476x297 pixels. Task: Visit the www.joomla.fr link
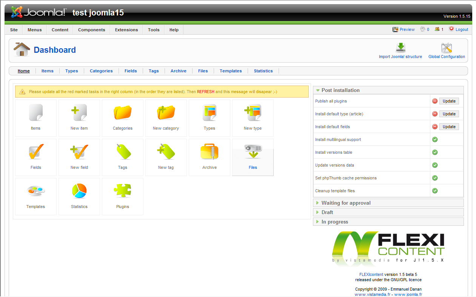pyautogui.click(x=408, y=294)
